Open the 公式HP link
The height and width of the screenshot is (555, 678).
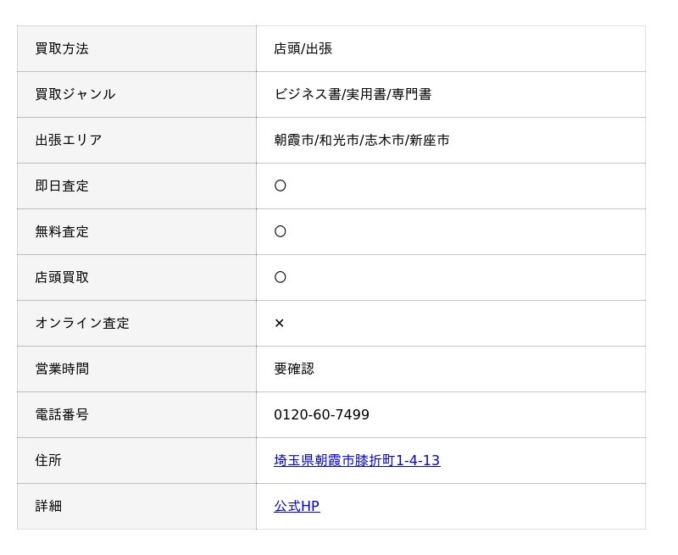coord(297,506)
